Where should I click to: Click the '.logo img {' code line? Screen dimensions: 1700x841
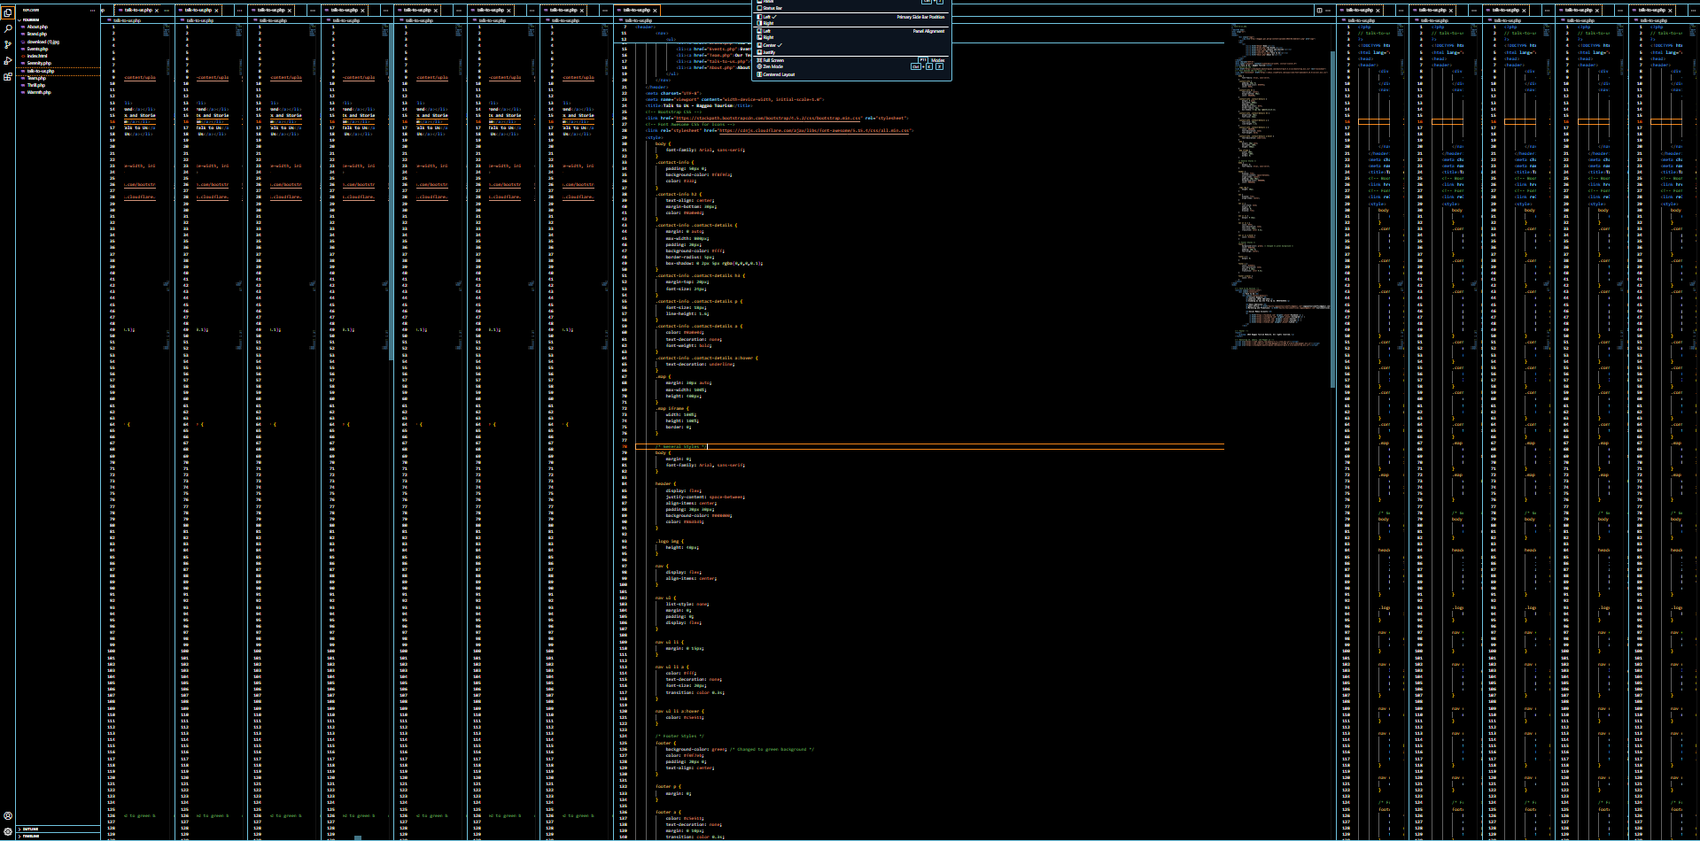(x=670, y=541)
